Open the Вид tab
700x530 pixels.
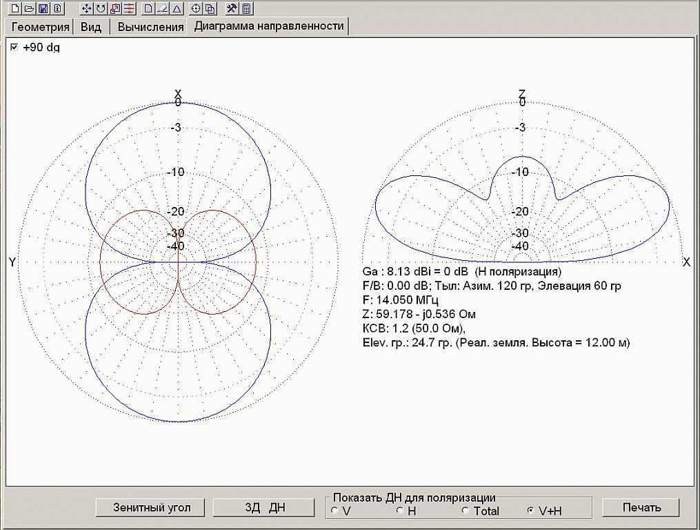click(x=90, y=27)
